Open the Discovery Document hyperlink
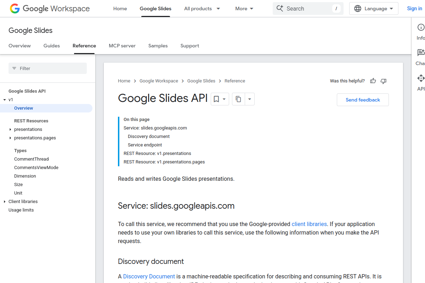The width and height of the screenshot is (425, 283). click(x=149, y=276)
